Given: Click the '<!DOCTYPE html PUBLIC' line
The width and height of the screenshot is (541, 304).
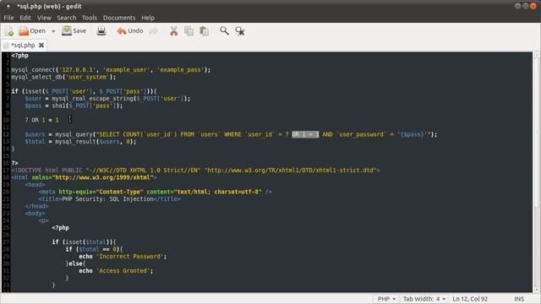Looking at the screenshot, I should (x=195, y=171).
